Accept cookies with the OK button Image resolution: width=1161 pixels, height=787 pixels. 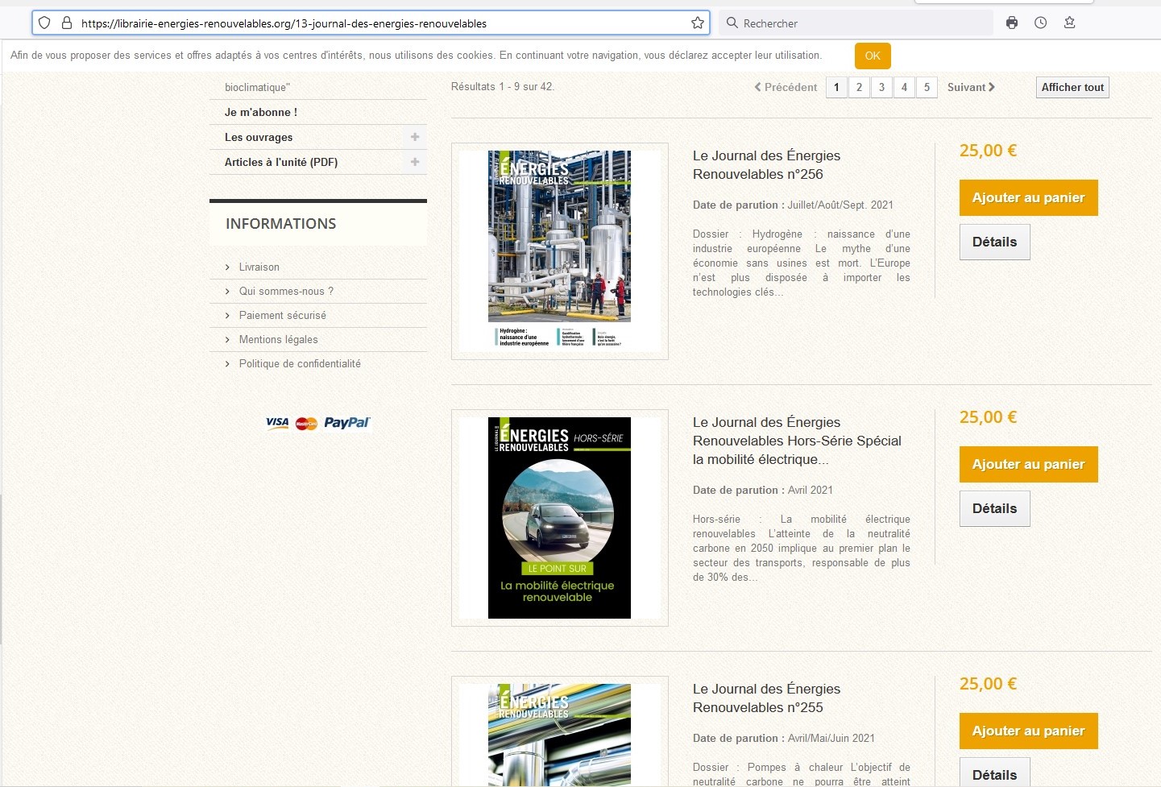(873, 56)
